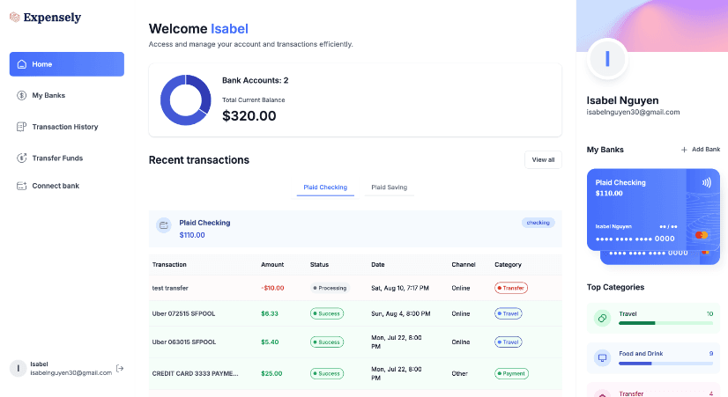The width and height of the screenshot is (728, 397).
Task: Click the Transaction column header
Action: (169, 264)
